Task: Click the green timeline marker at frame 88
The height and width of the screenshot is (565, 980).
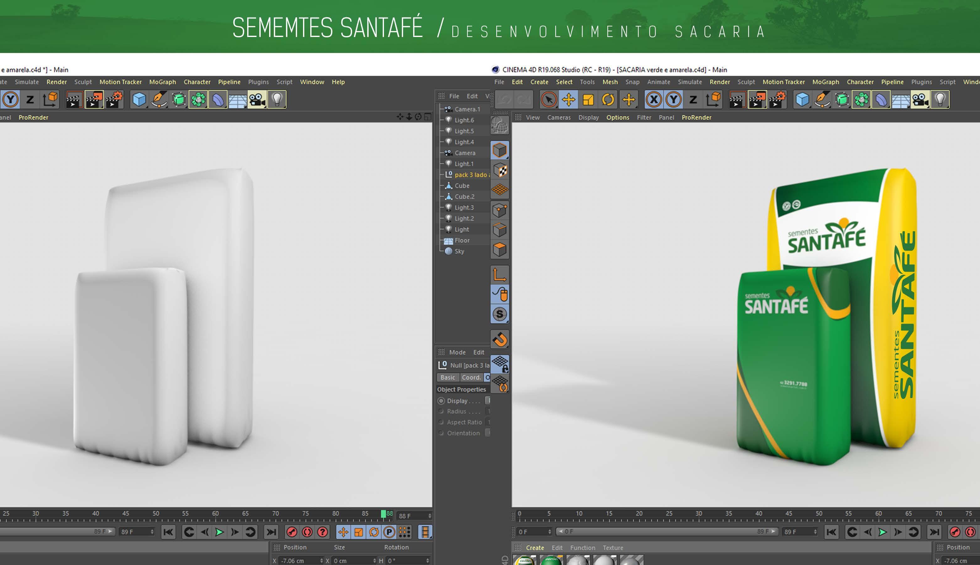Action: click(x=383, y=514)
